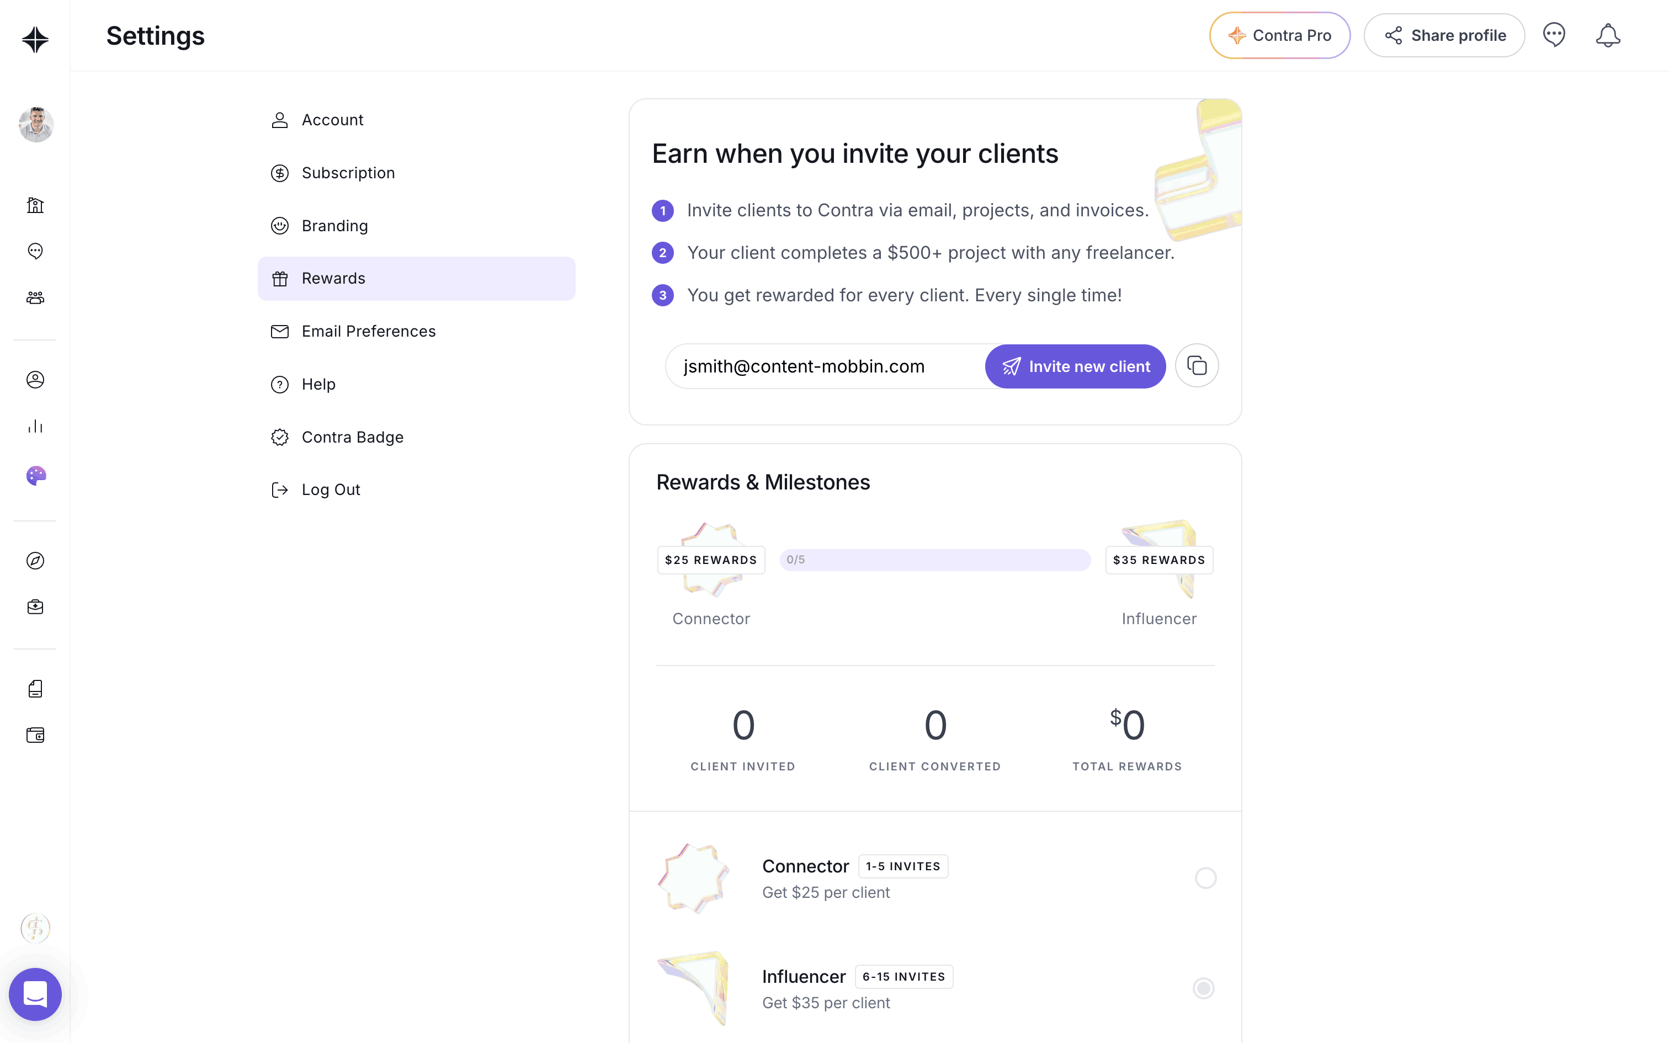Open the Intercom chat launcher
Viewport: 1669px width, 1043px height.
click(35, 994)
